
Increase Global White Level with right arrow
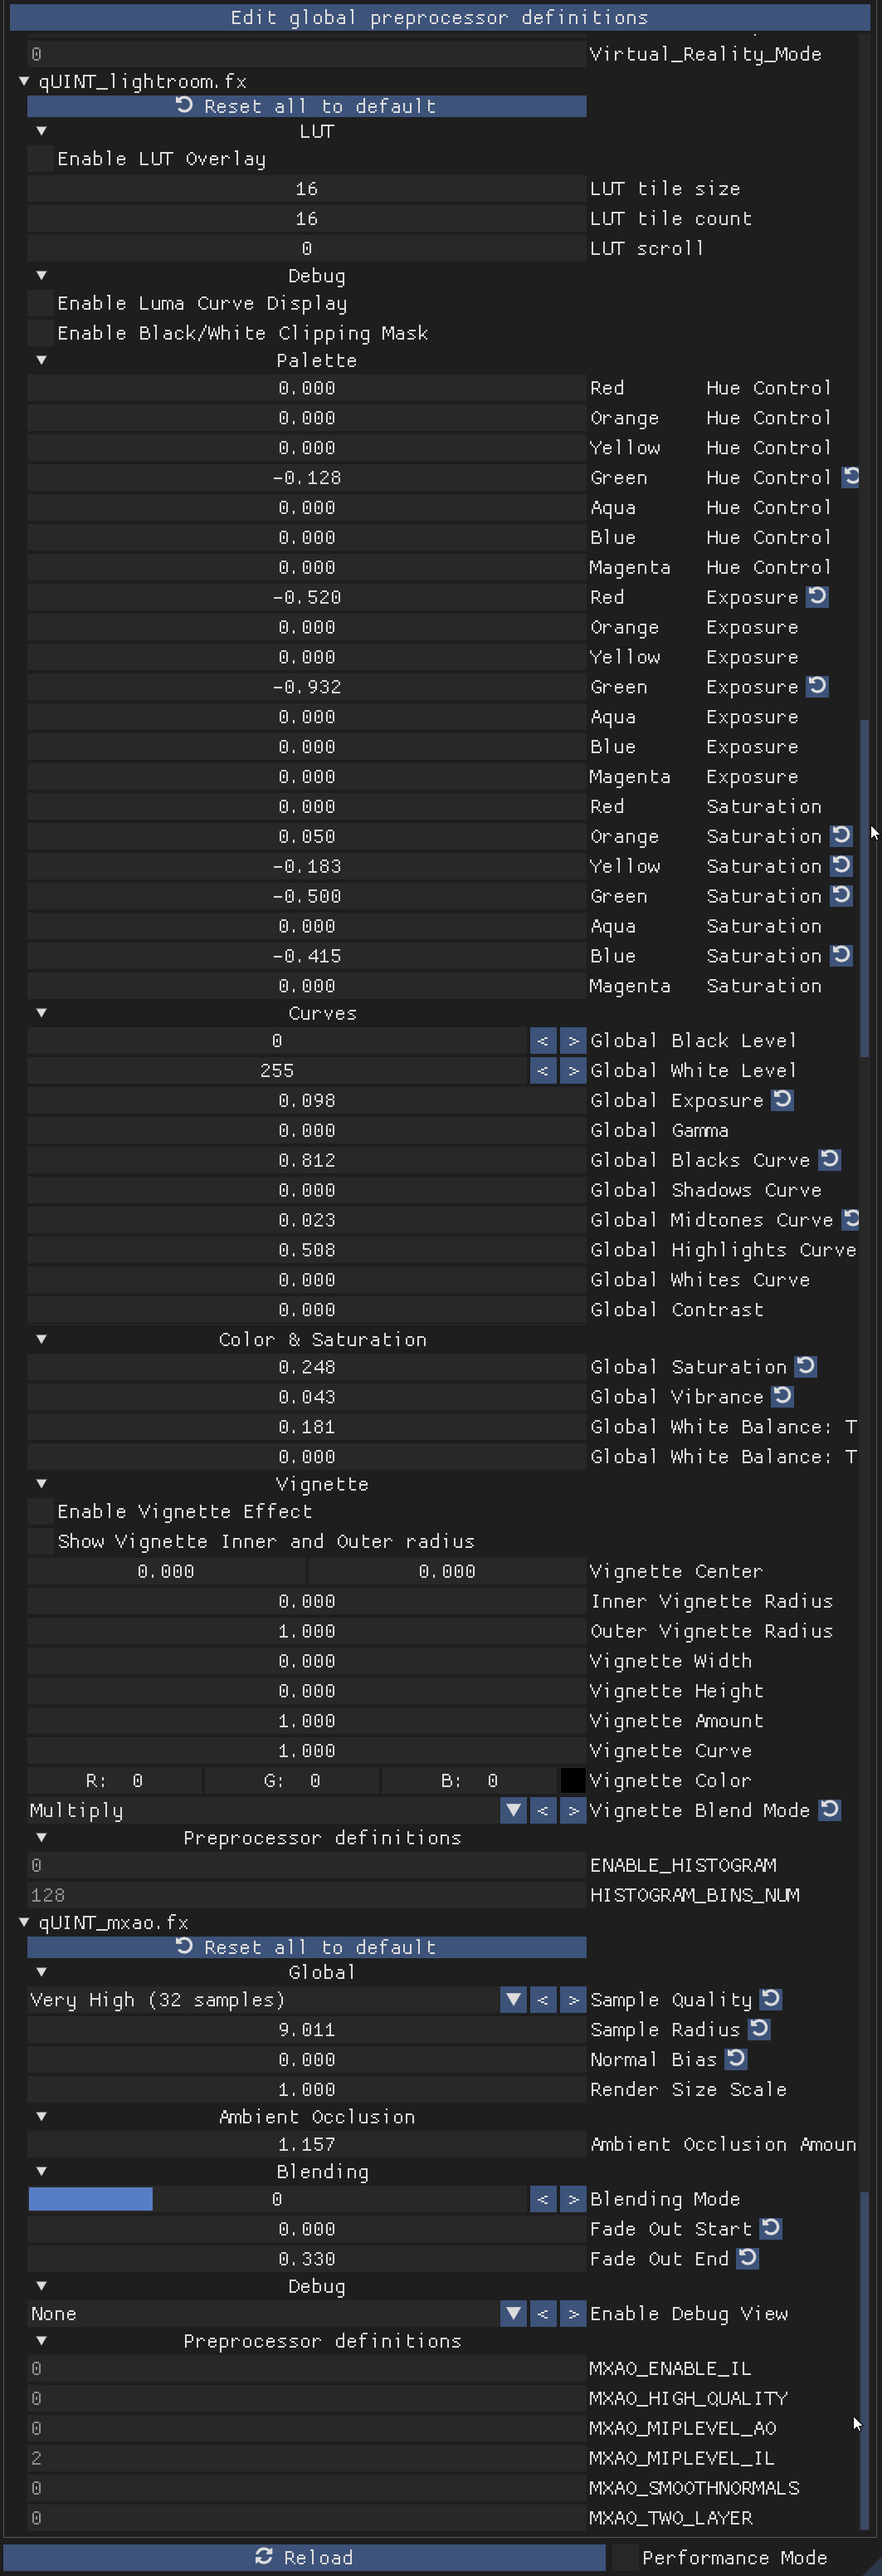click(x=573, y=1071)
